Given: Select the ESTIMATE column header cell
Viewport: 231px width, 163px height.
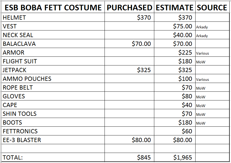Looking at the screenshot, I should pos(175,7).
